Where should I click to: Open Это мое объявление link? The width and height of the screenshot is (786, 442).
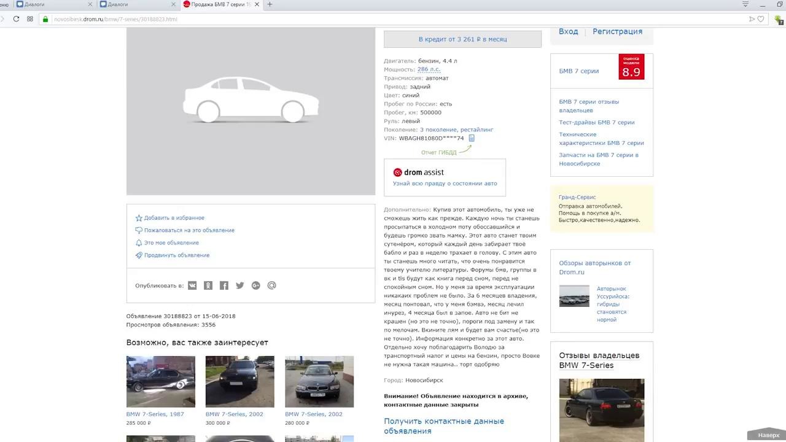(x=171, y=243)
